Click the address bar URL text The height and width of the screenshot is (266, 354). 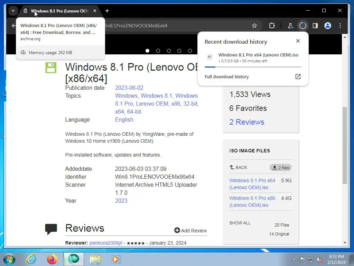click(137, 26)
